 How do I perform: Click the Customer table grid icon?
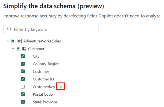click(24, 49)
